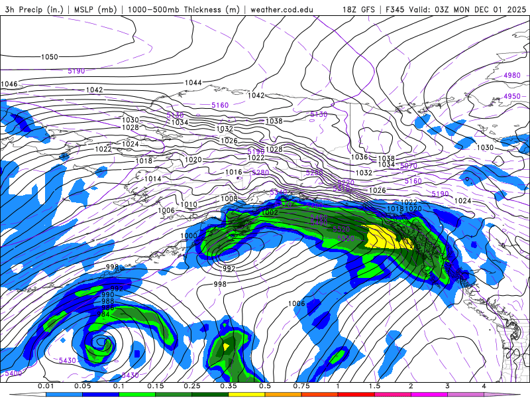
Task: Click the 0.35 legend value label
Action: (x=229, y=386)
